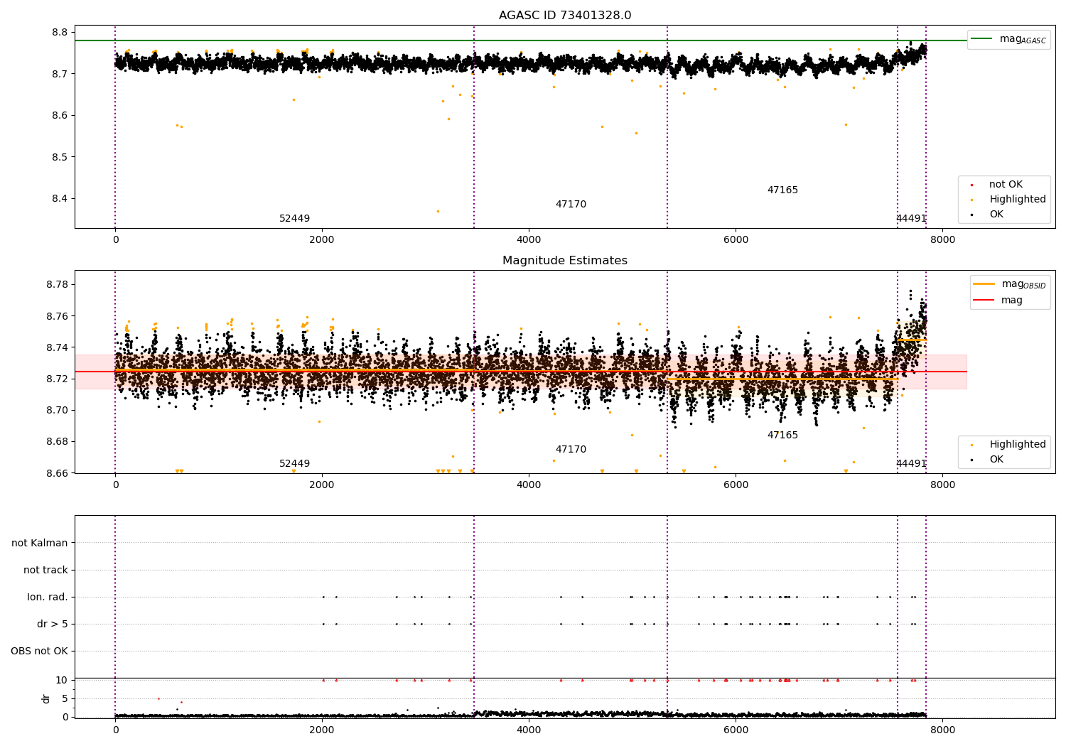Select the red 'mag' legend entry

click(x=998, y=301)
